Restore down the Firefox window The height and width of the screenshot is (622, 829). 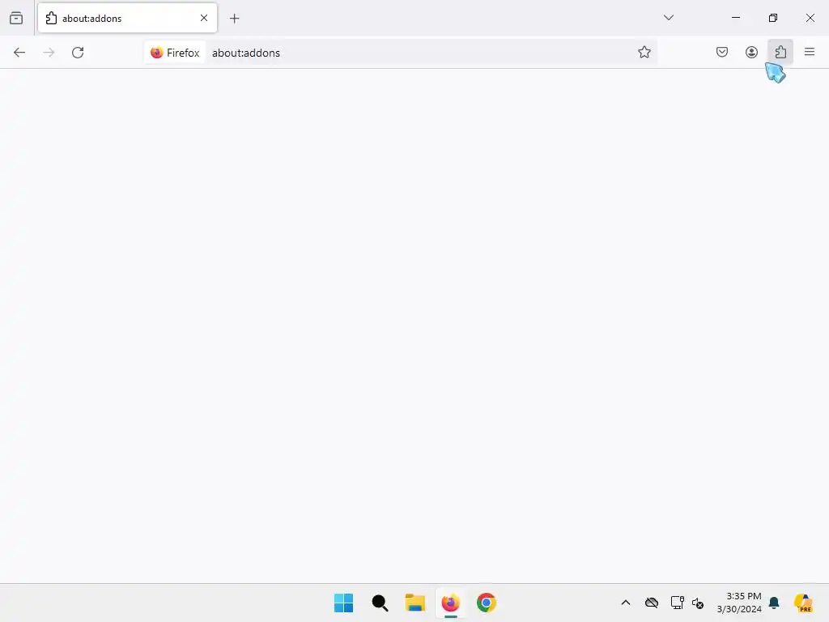pyautogui.click(x=773, y=18)
